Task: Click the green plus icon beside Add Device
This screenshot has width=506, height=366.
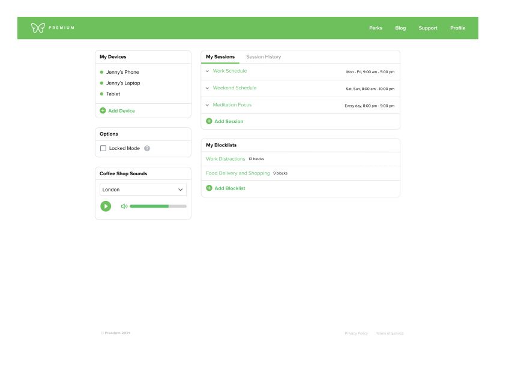Action: (x=103, y=110)
